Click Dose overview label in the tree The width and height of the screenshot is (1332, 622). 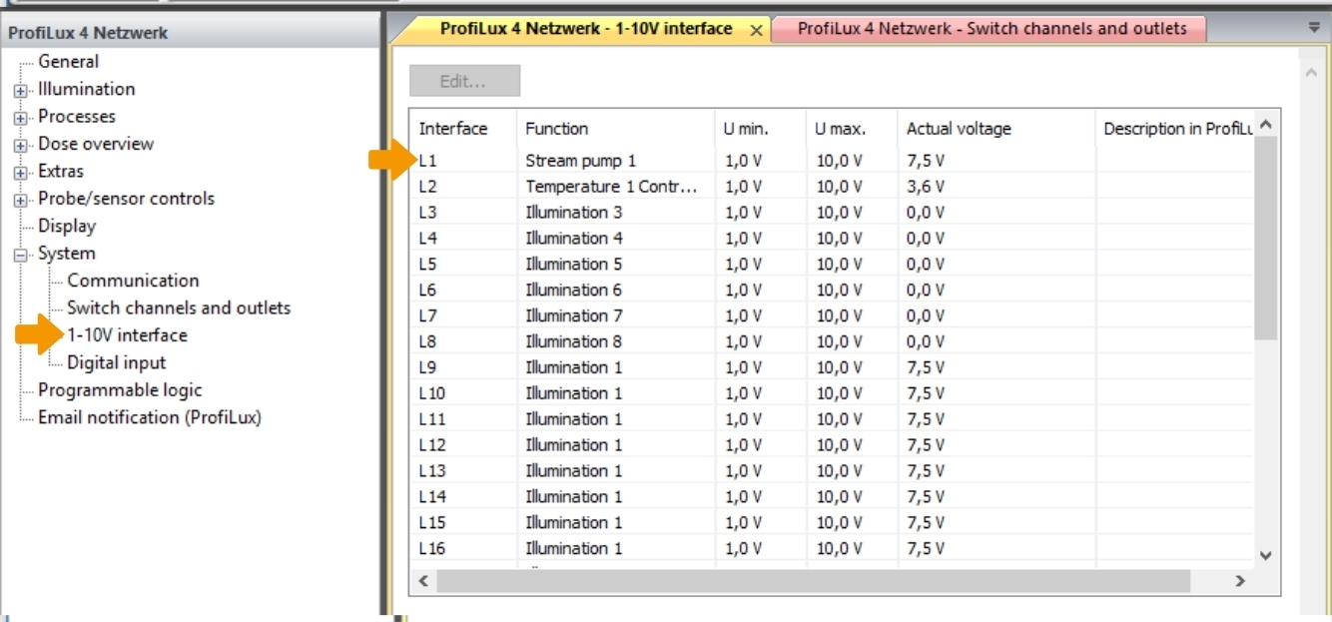pyautogui.click(x=96, y=144)
